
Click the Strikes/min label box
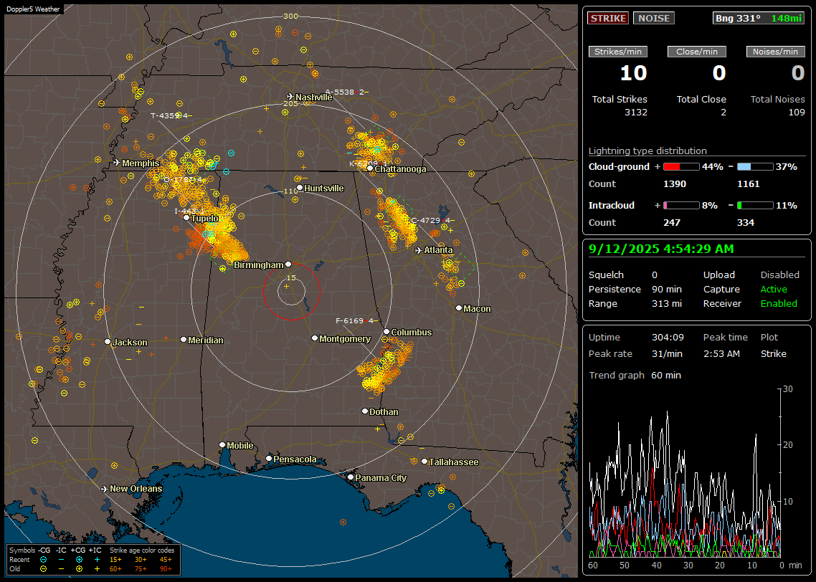617,52
